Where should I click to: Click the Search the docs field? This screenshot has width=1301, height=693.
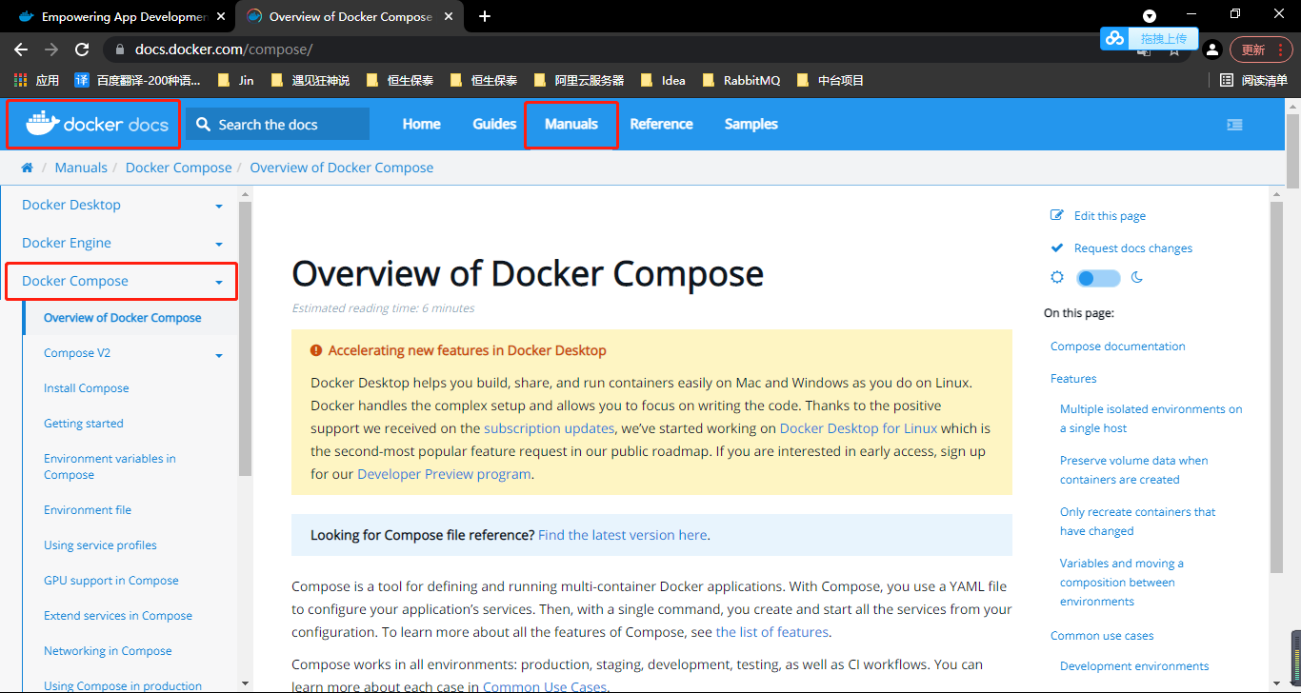point(277,124)
